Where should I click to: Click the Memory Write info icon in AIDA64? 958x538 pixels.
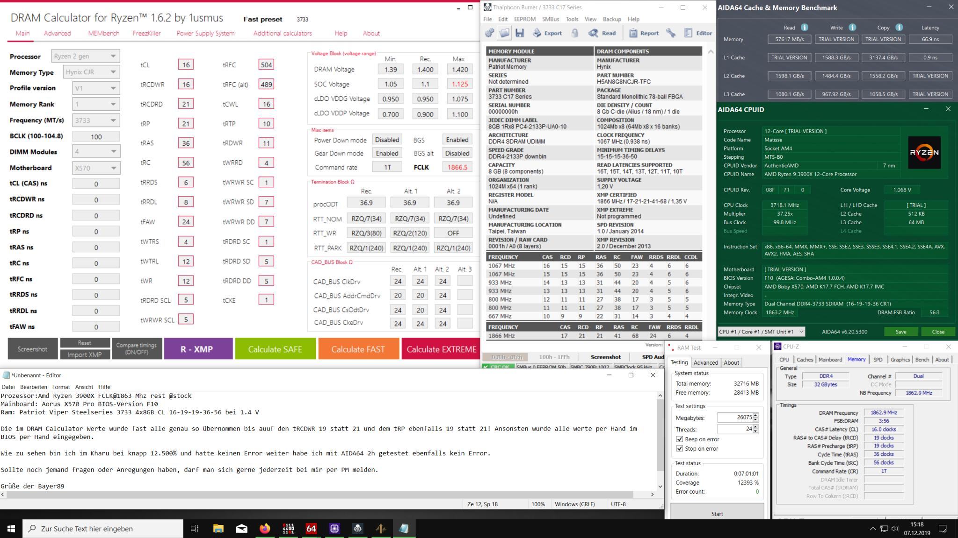pyautogui.click(x=852, y=28)
